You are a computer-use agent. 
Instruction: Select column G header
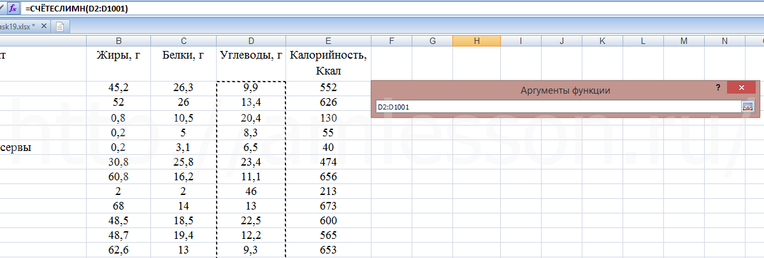coord(432,41)
